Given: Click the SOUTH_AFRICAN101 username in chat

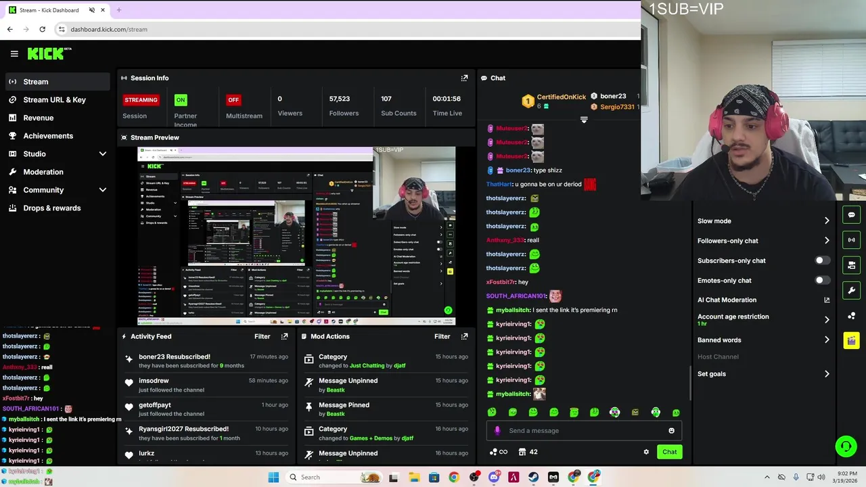Looking at the screenshot, I should click(516, 296).
